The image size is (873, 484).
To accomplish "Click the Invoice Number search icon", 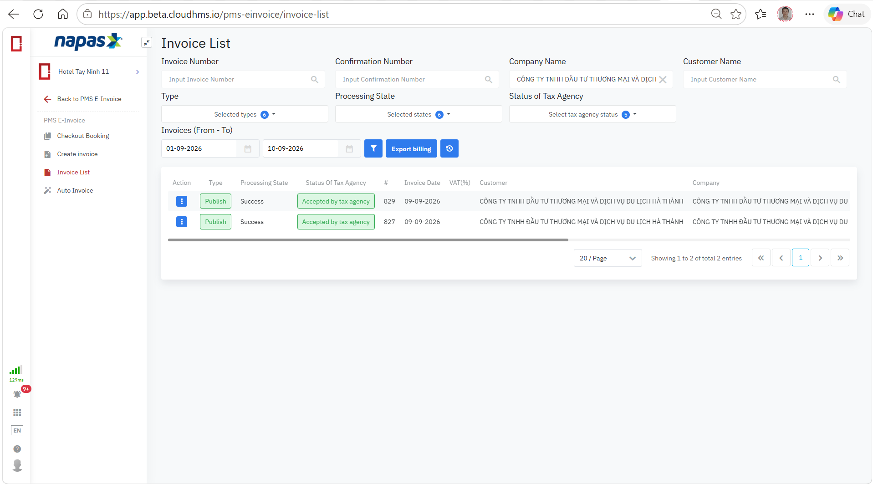I will (314, 80).
